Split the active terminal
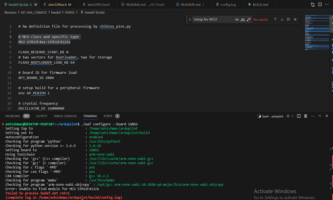Viewport: 333px width, 200px height. coord(299,116)
